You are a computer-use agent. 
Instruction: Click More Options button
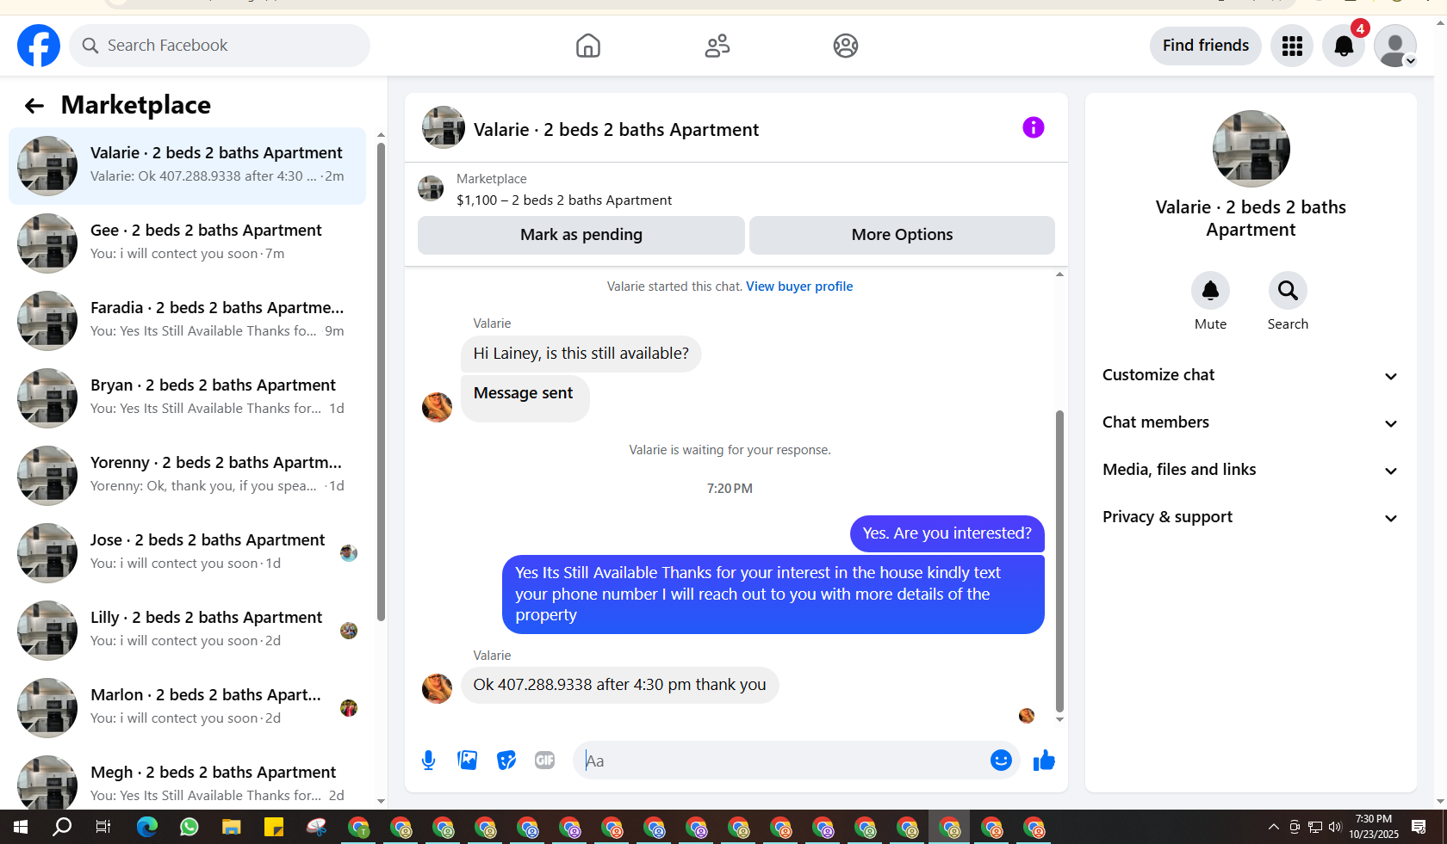pyautogui.click(x=902, y=235)
